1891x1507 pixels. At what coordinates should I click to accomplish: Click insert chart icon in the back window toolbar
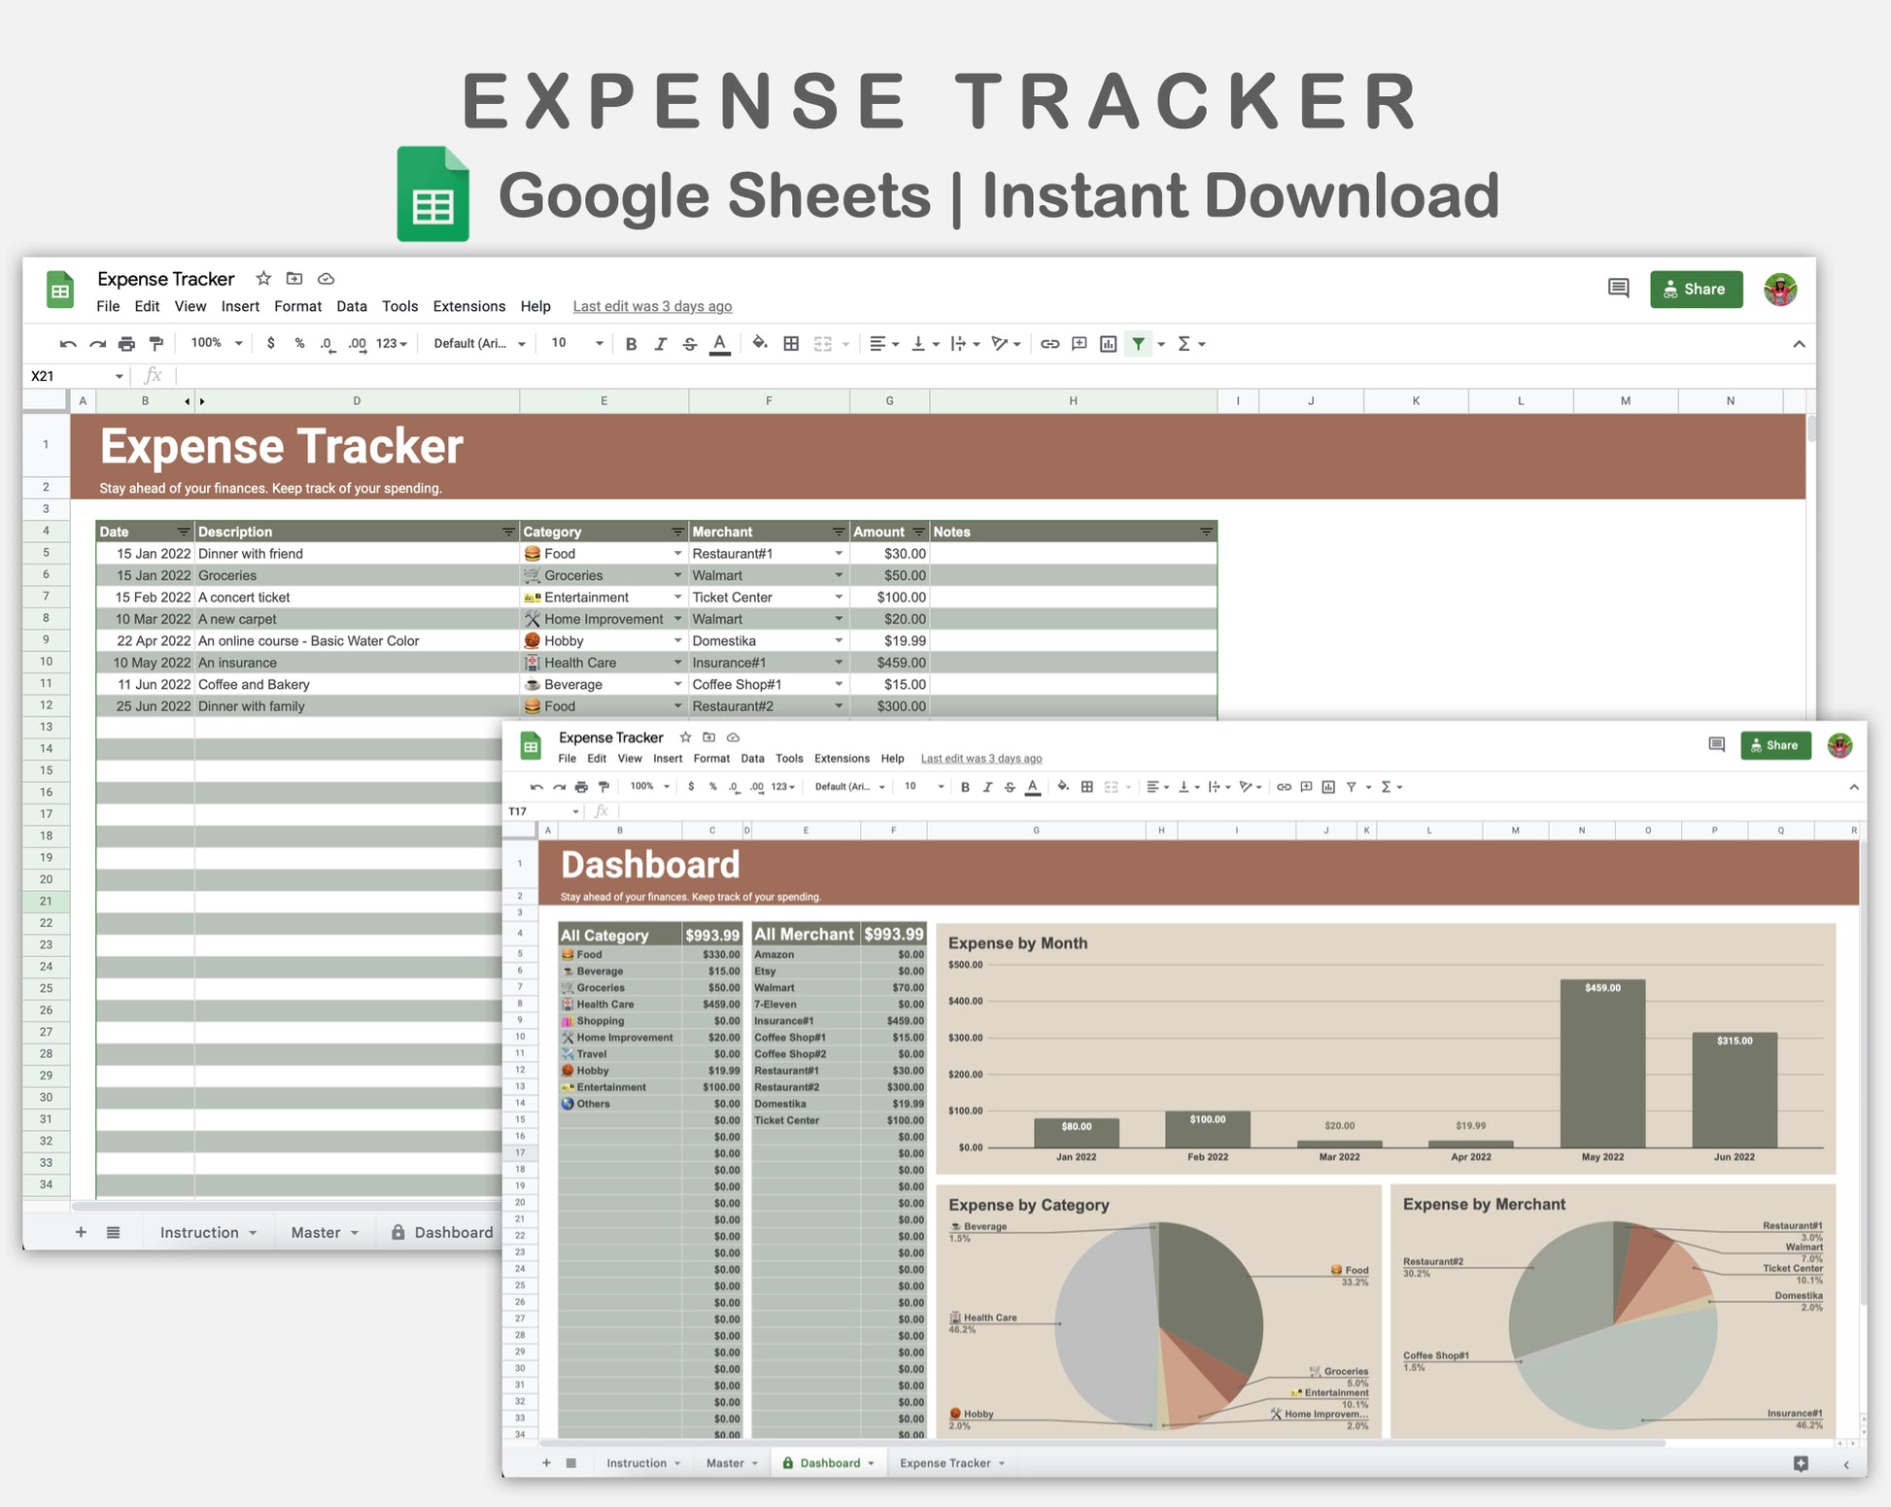pos(1108,344)
